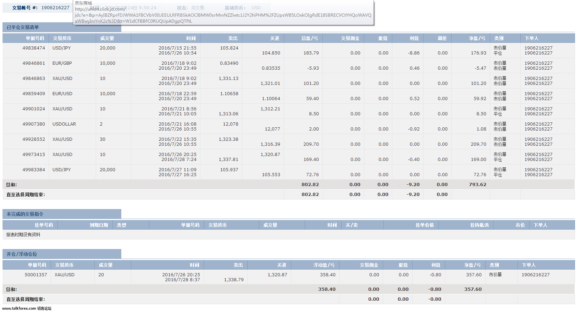Image resolution: width=586 pixels, height=312 pixels.
Task: Click the www.talkforex.com footer text
Action: pyautogui.click(x=19, y=308)
